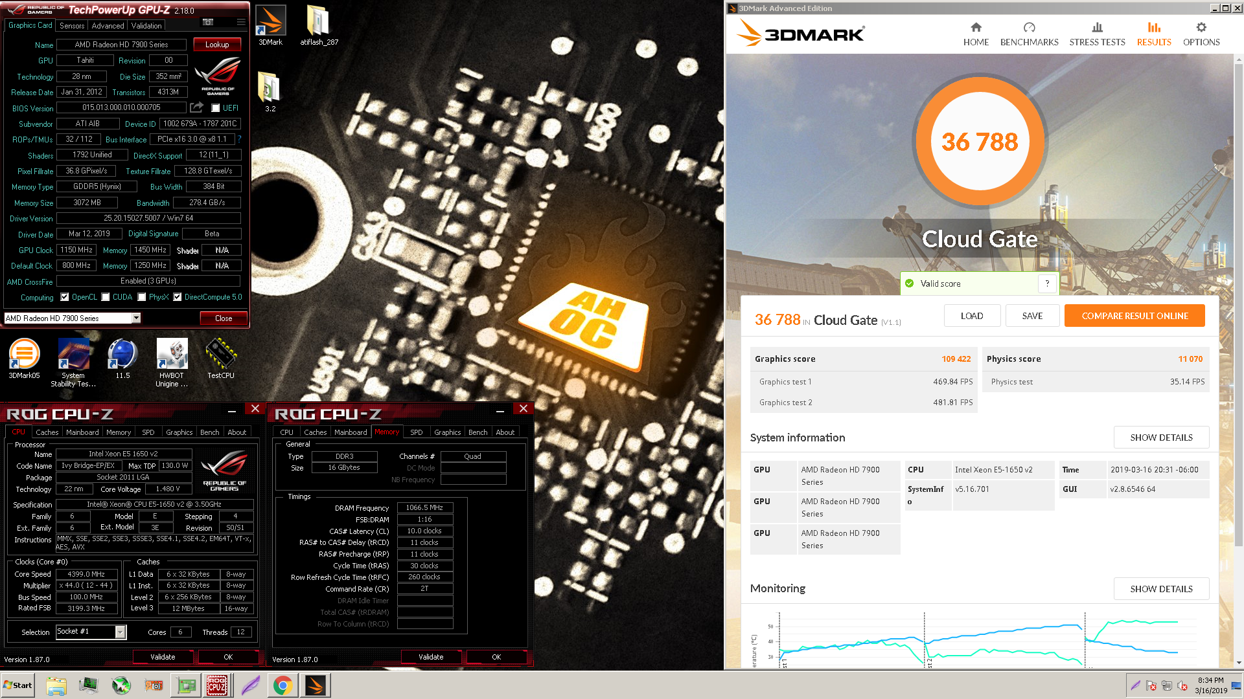Open the 3DMark RESULTS tab
1244x699 pixels.
[x=1154, y=34]
